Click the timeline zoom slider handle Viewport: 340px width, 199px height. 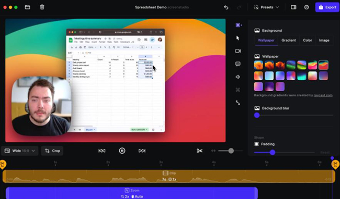tap(231, 151)
